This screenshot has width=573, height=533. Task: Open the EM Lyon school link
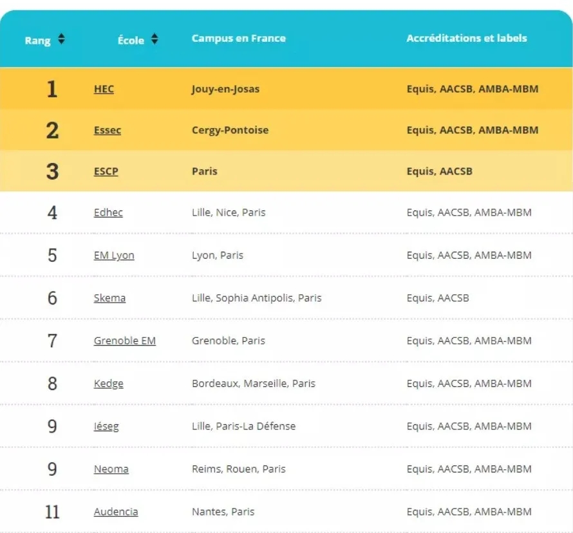[x=114, y=256]
